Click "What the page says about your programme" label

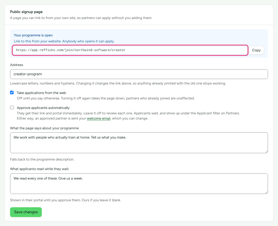coord(44,128)
